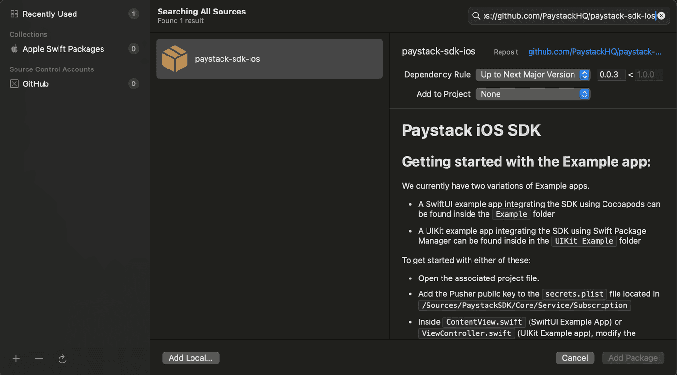Click the magnifying glass search icon
677x375 pixels.
tap(476, 16)
